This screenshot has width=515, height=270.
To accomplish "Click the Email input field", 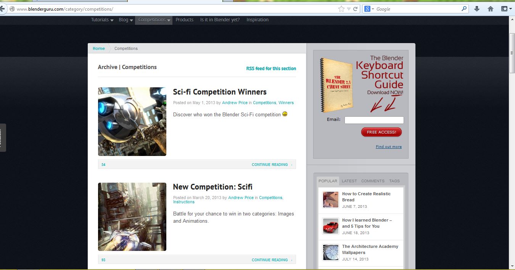I will 374,120.
